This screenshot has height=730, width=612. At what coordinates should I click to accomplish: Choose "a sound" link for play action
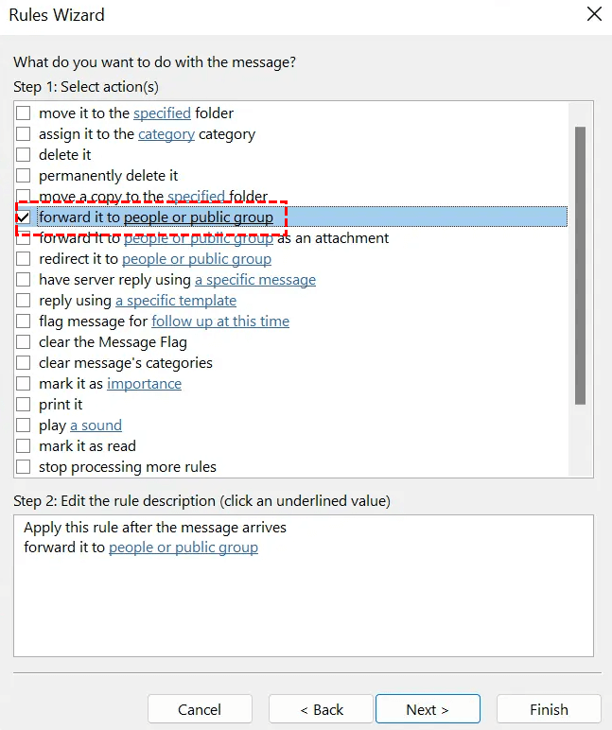tap(96, 426)
